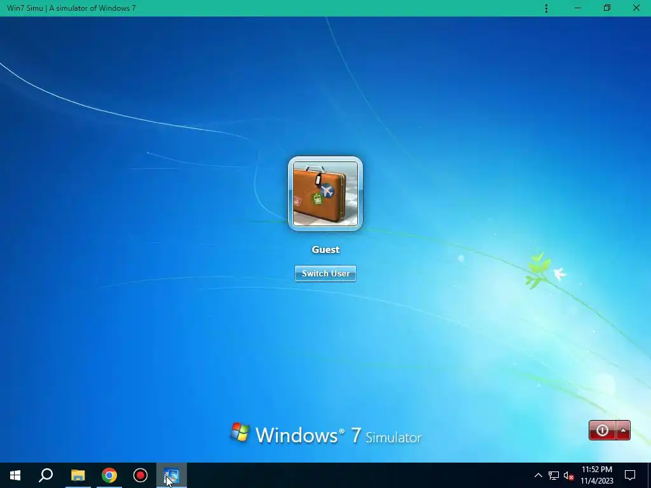The width and height of the screenshot is (651, 488).
Task: Click the muted volume tray icon
Action: [569, 475]
